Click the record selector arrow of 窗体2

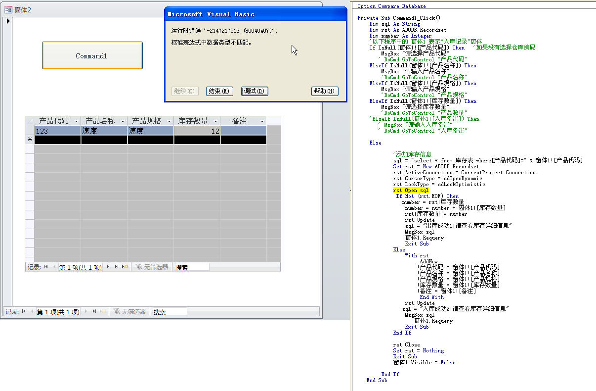[x=7, y=21]
